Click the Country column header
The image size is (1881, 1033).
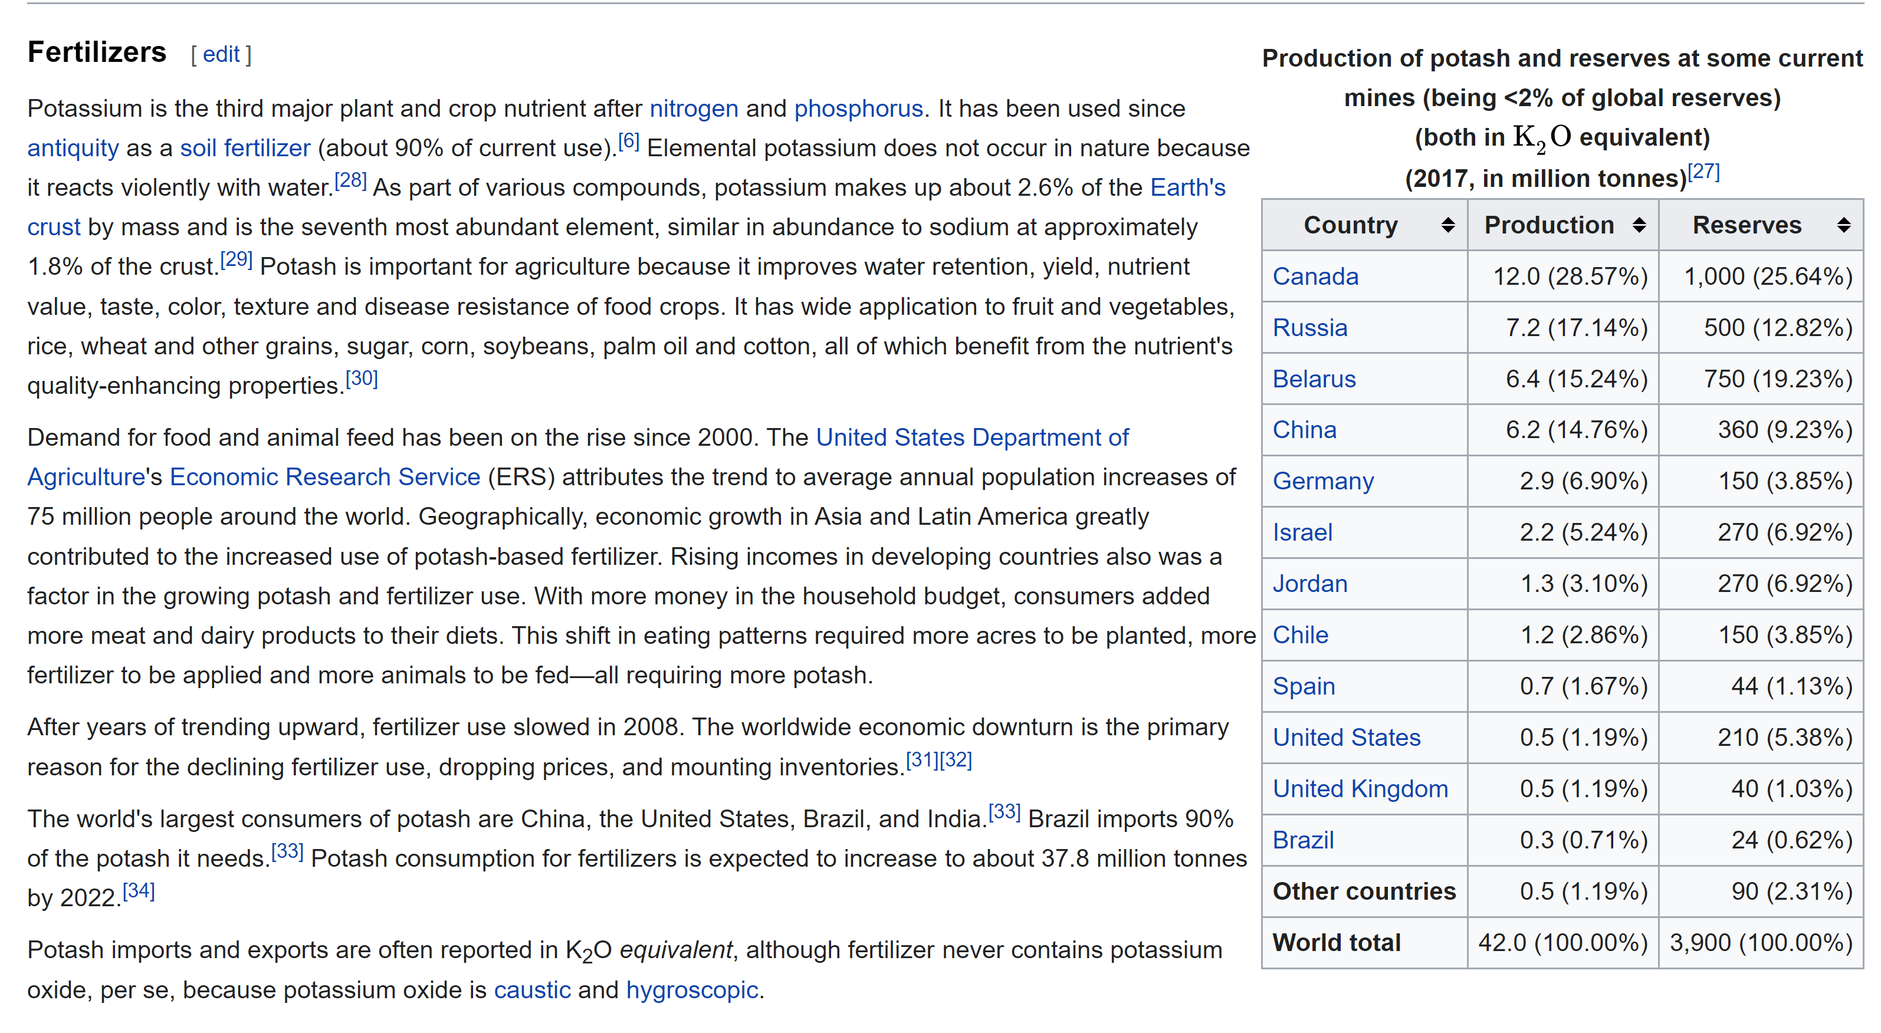(x=1365, y=225)
